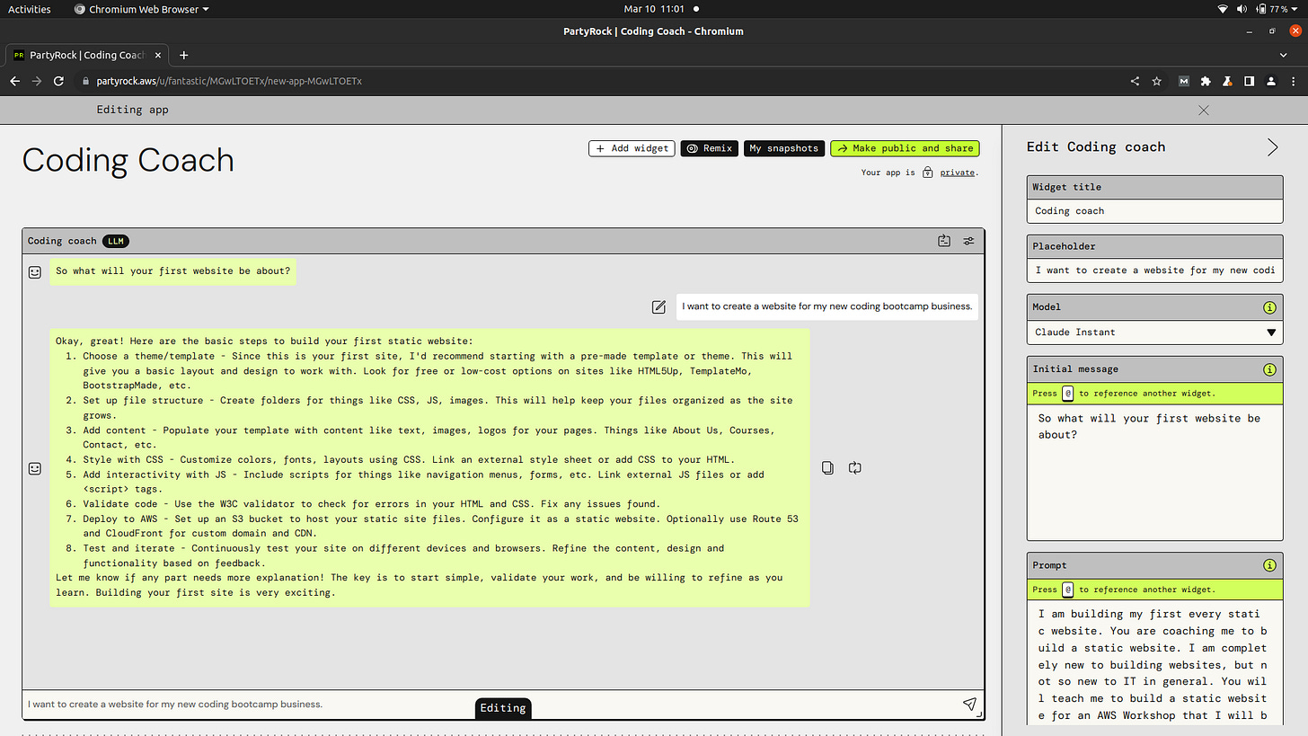Viewport: 1308px width, 736px height.
Task: Click the Editing mode toggle at the bottom
Action: 503,708
